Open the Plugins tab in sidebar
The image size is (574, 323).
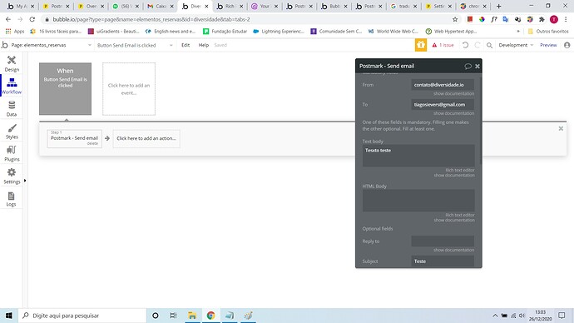tap(12, 154)
